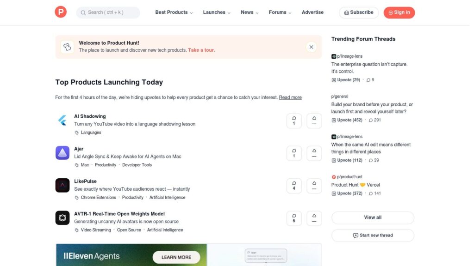Expand the Forums menu

pos(280,12)
